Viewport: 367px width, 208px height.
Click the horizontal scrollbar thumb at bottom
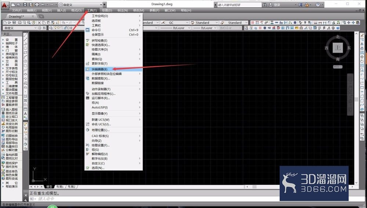tap(254, 187)
